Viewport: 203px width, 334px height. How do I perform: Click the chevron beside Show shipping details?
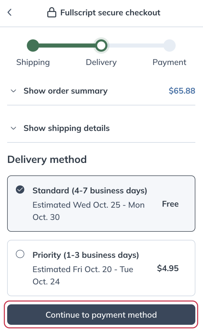point(13,128)
